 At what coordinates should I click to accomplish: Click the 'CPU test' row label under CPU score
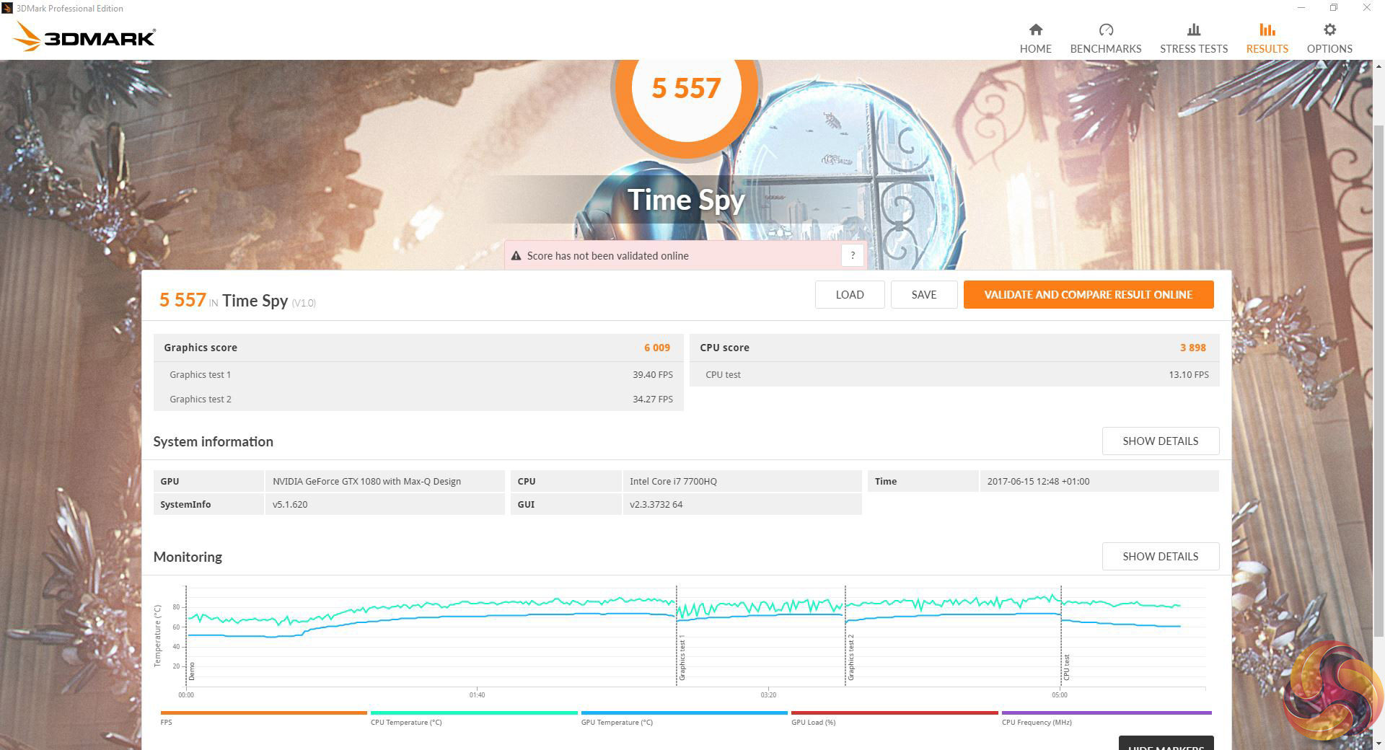click(x=723, y=375)
